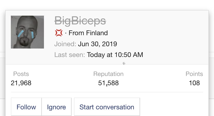214x116 pixels.
Task: Click the Jun 30, 2019 join date
Action: pyautogui.click(x=97, y=44)
